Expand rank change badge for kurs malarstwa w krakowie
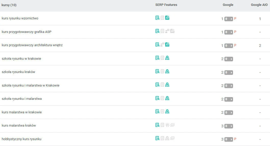Viewport: 270px width, 146px height. [x=229, y=113]
